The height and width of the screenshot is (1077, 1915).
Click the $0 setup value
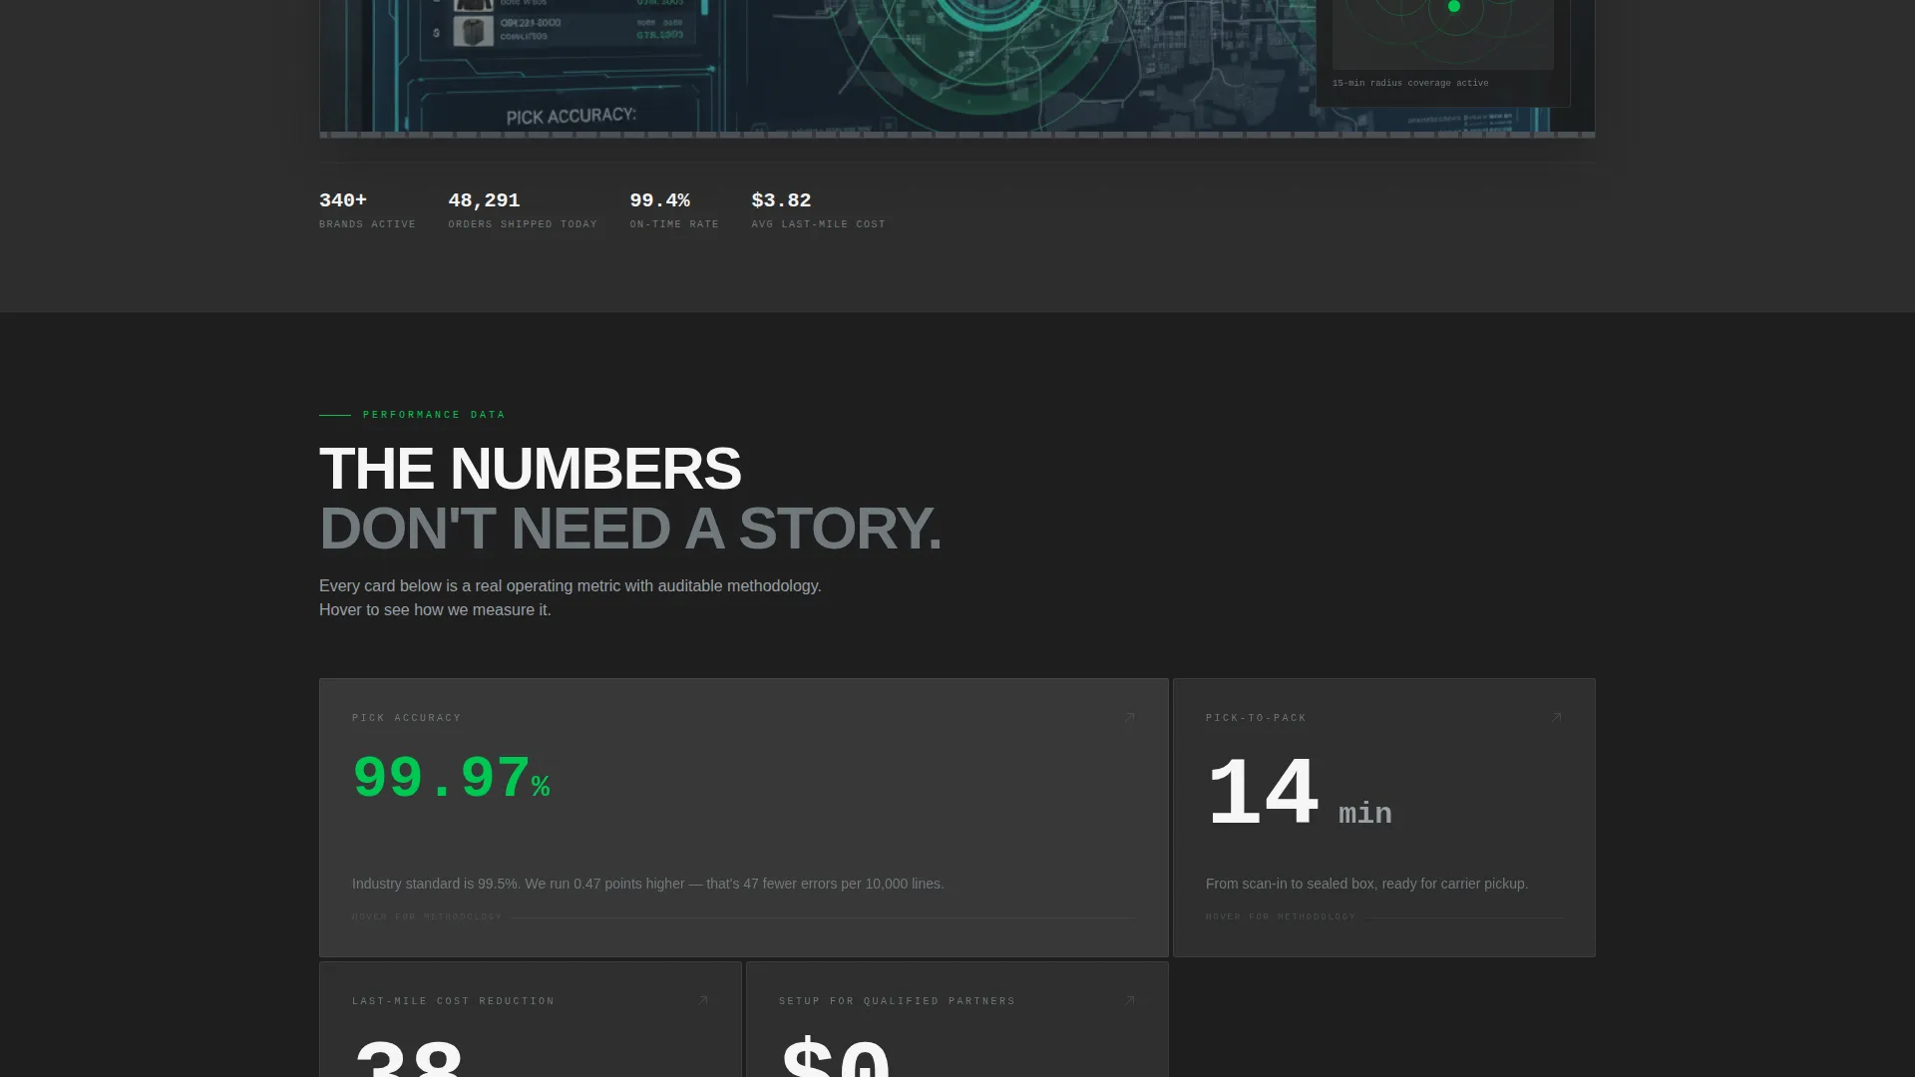coord(835,1057)
